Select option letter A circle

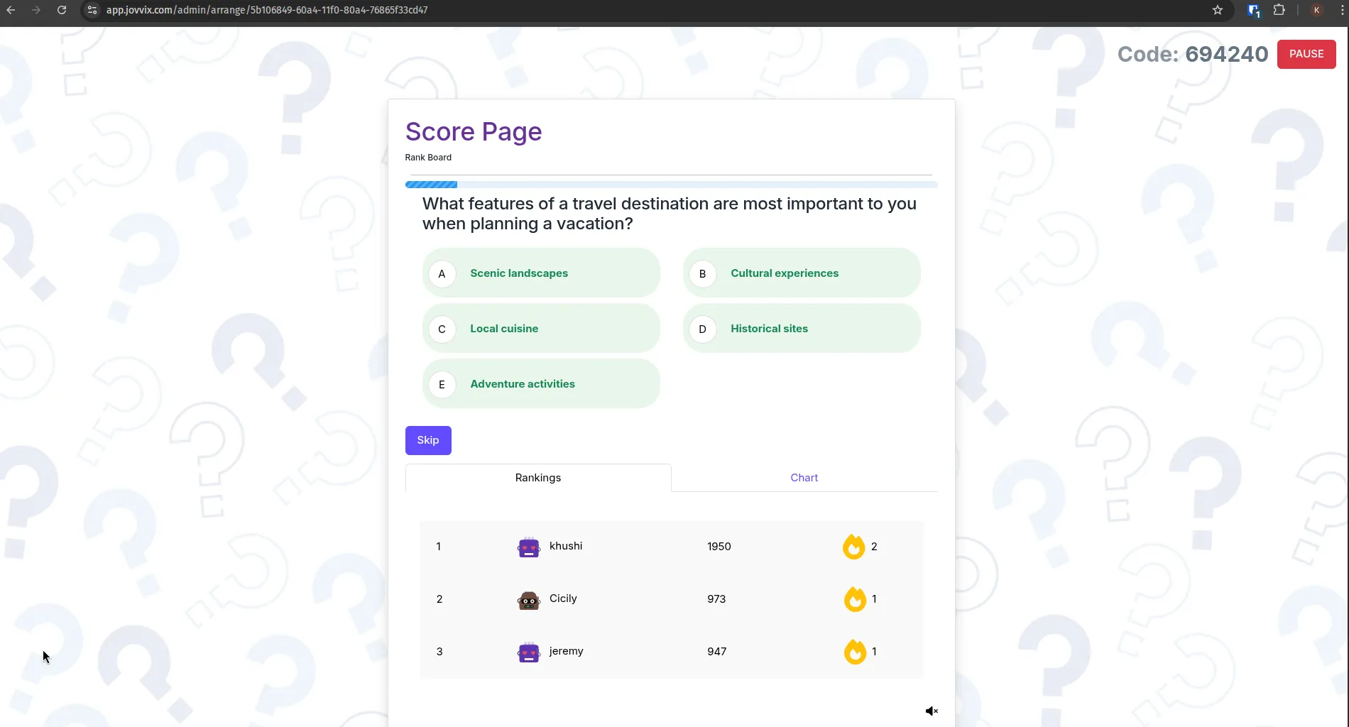click(442, 273)
